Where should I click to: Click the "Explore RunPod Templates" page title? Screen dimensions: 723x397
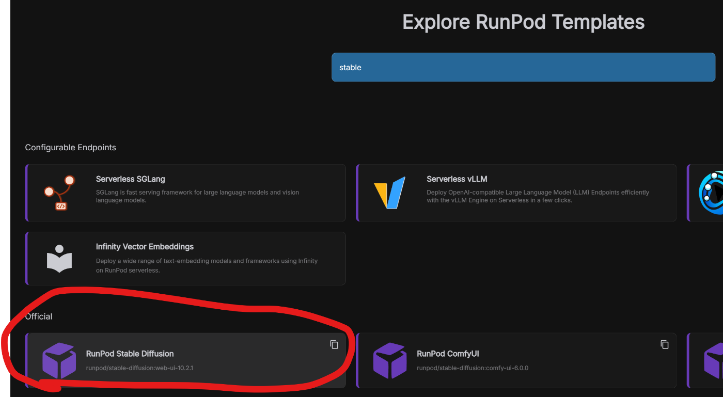pos(524,22)
